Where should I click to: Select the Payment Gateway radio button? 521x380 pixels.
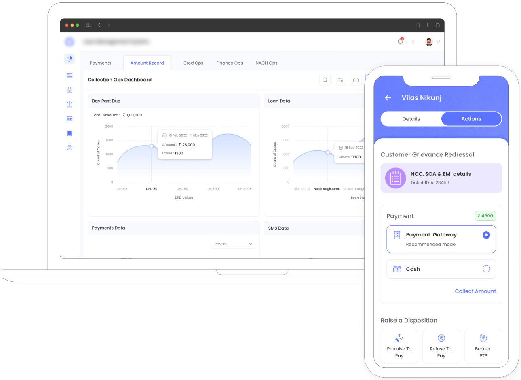[x=486, y=235]
